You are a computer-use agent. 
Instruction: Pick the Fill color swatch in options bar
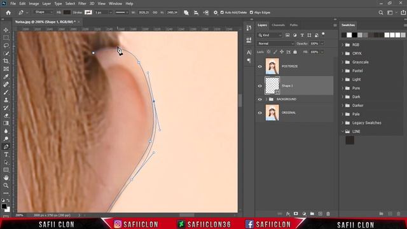[67, 12]
